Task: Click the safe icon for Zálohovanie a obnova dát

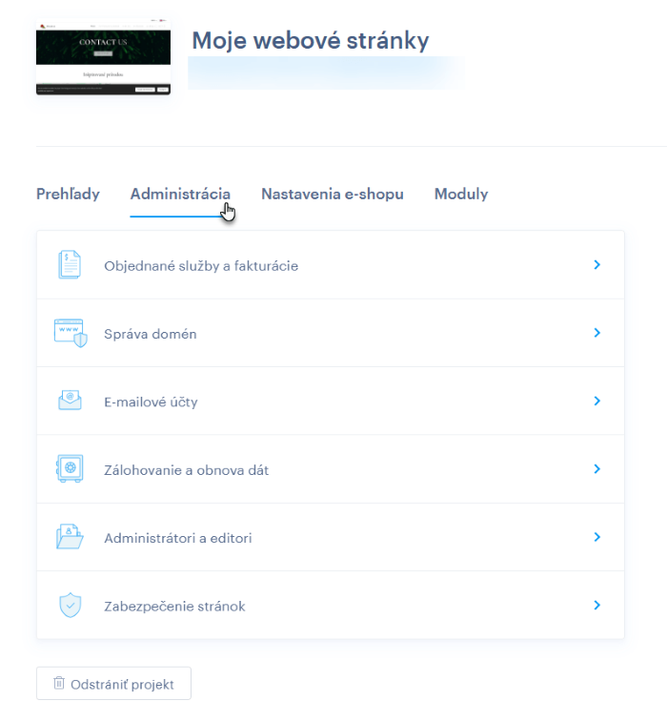Action: tap(70, 468)
